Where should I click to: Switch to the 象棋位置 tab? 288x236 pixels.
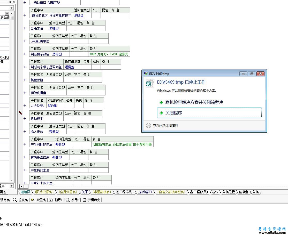click(229, 192)
